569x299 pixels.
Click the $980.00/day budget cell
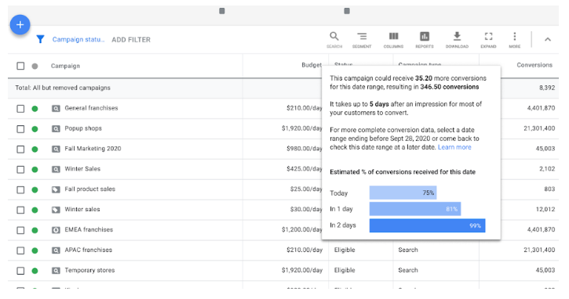[x=304, y=149]
